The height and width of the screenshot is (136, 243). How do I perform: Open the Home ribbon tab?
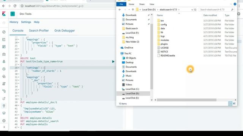131,4
